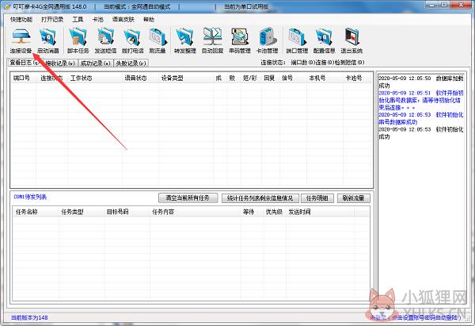This screenshot has height=326, width=475.
Task: Open the 发送短信 (send SMS) toolbar icon
Action: click(105, 40)
